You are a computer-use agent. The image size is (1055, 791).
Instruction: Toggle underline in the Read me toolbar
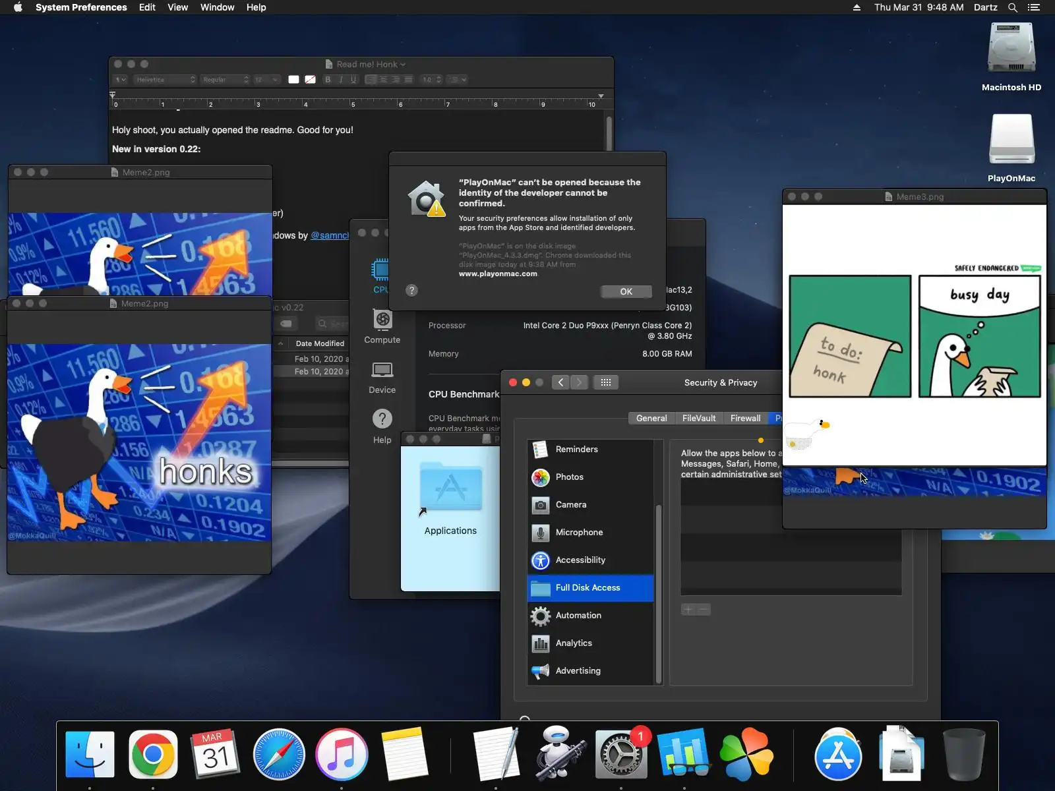353,80
